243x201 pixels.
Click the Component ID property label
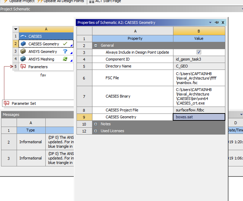(x=118, y=59)
